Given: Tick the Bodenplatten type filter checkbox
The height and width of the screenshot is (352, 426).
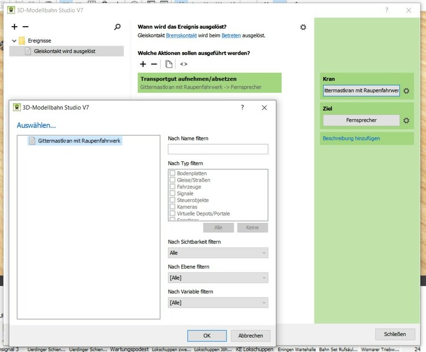Looking at the screenshot, I should (x=172, y=173).
